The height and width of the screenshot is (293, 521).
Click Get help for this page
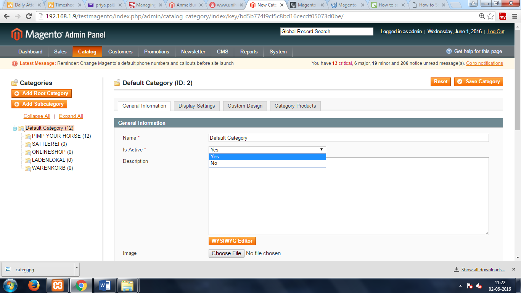478,51
